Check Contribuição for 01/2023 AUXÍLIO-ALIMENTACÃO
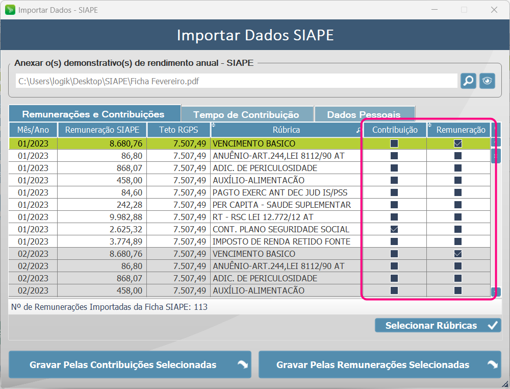 (394, 180)
